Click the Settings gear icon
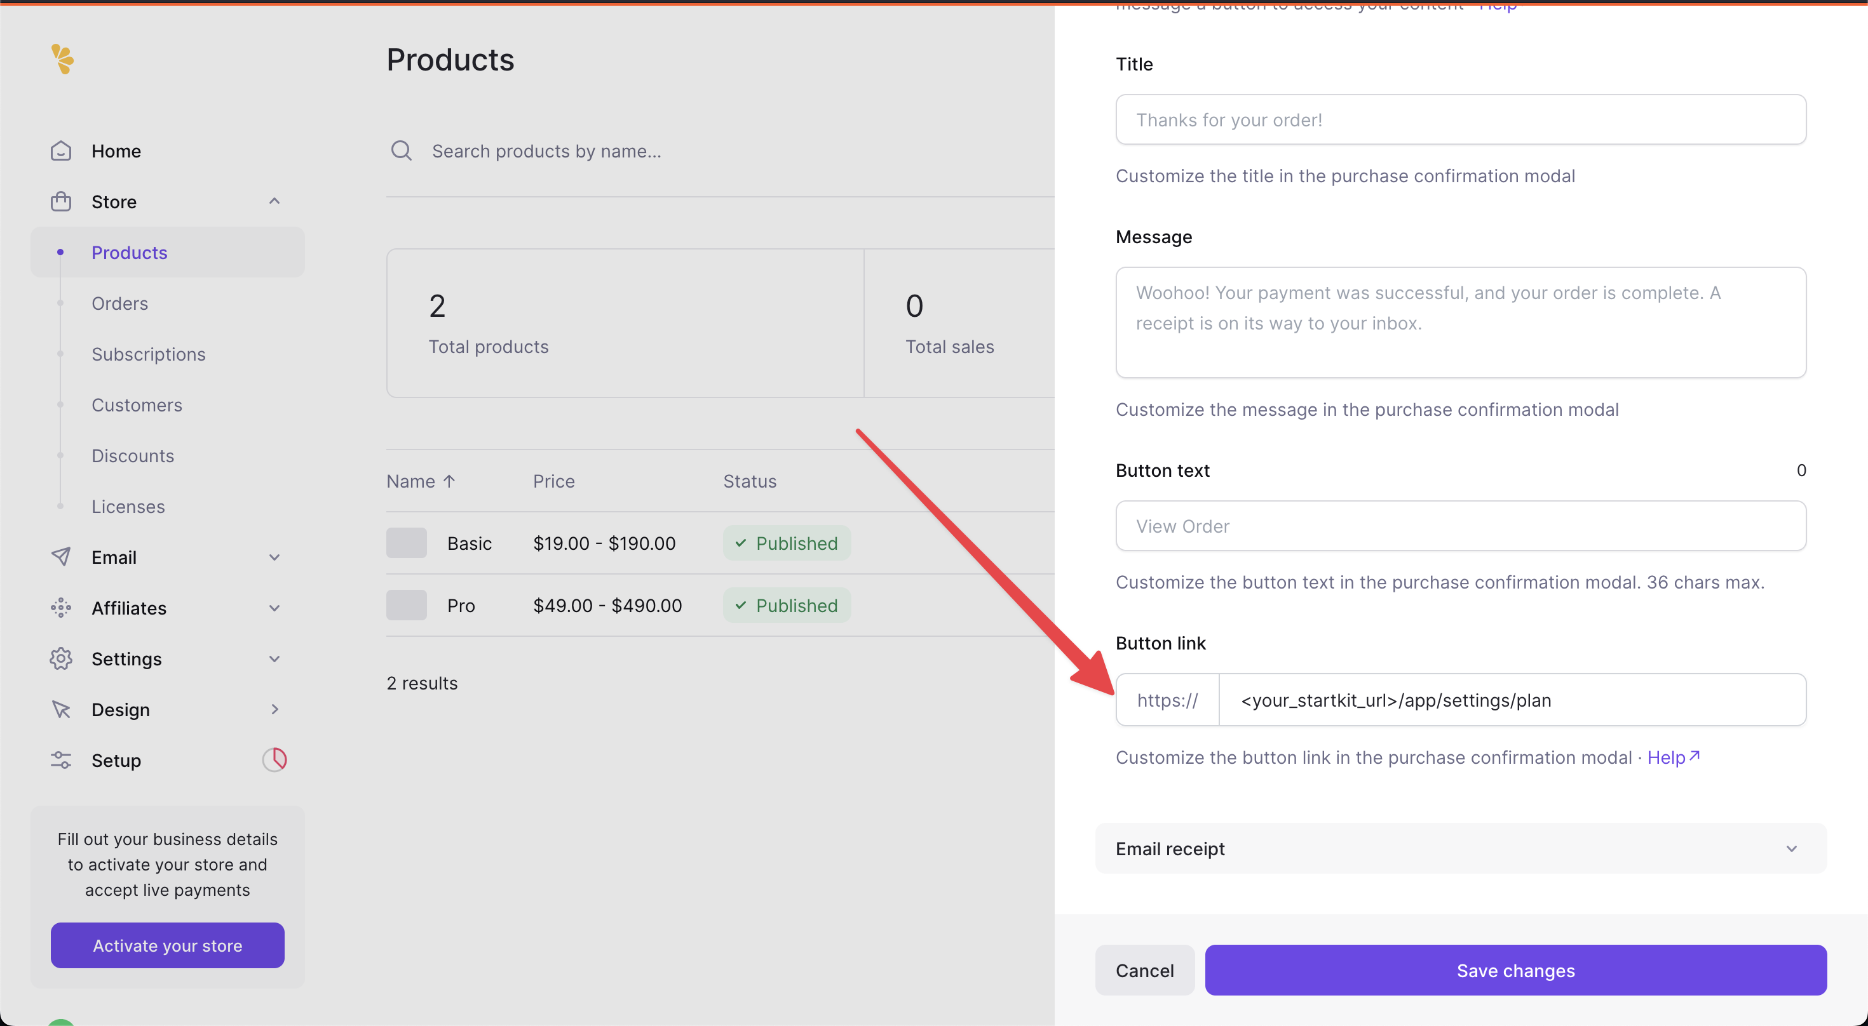This screenshot has width=1868, height=1026. coord(61,658)
